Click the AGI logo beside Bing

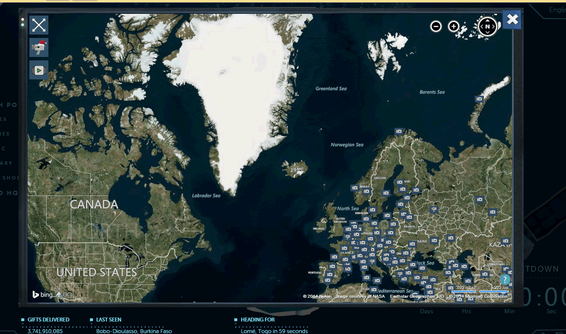coord(64,295)
